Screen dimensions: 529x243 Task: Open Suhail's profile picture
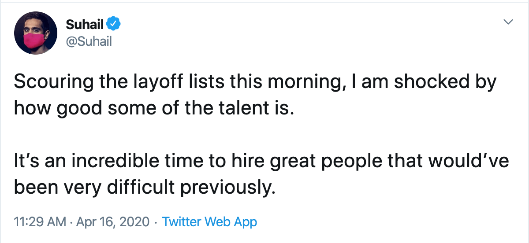tap(36, 33)
